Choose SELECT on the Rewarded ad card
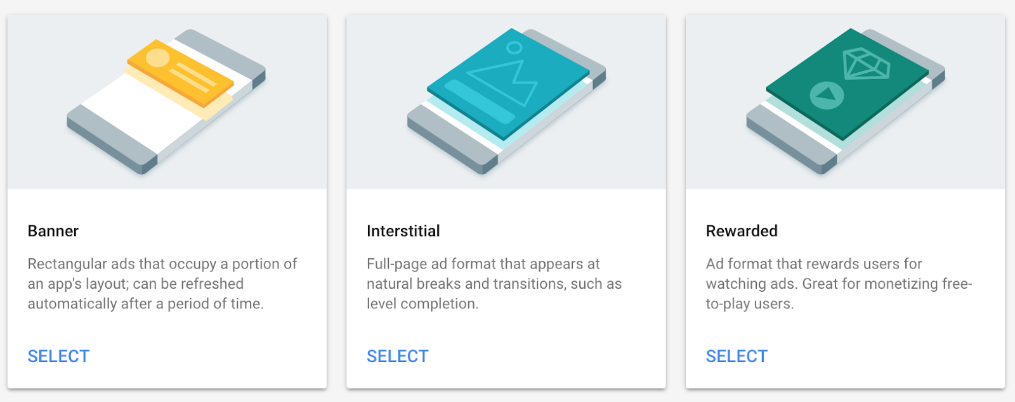 tap(737, 356)
